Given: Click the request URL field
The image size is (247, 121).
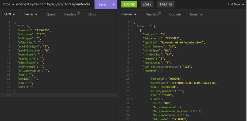Looking at the screenshot, I should coord(53,4).
